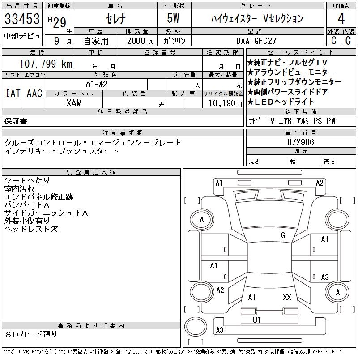The height and width of the screenshot is (358, 358).
Task: Click the door type 5W
Action: (173, 18)
